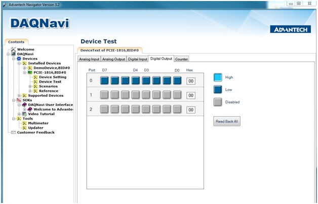Click the DAQNavi root node icon
The width and height of the screenshot is (318, 204).
point(13,54)
